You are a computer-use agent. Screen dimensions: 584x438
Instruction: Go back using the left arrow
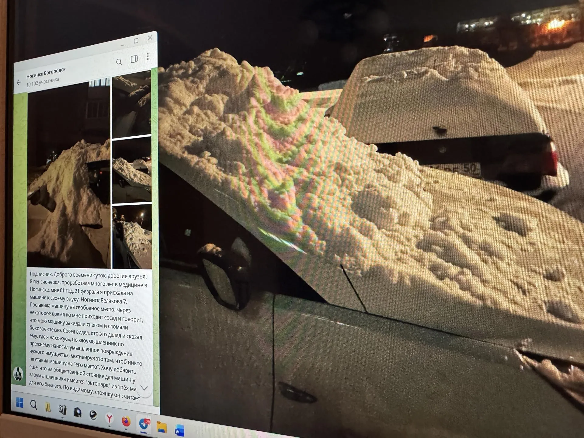pos(19,82)
